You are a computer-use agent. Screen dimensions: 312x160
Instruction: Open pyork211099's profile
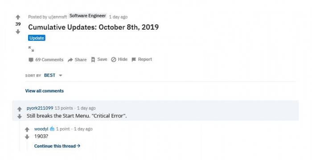coord(40,108)
